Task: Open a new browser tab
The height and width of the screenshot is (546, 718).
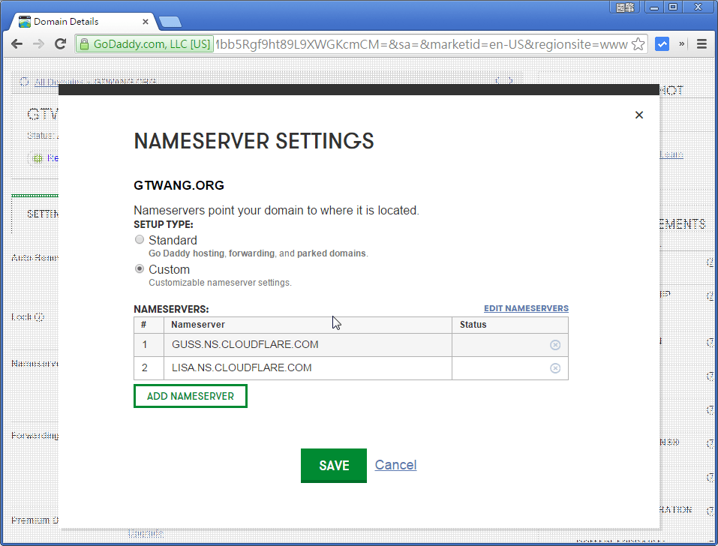Action: [170, 22]
